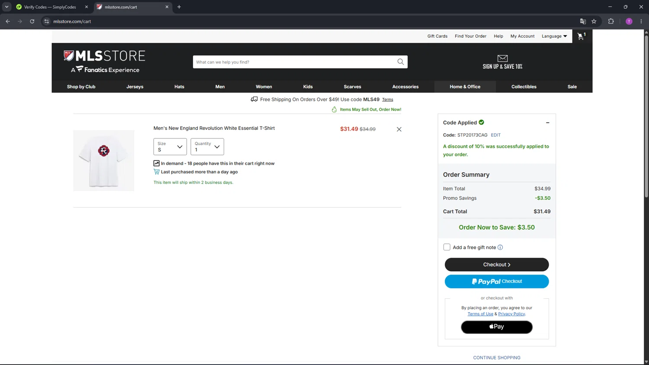This screenshot has height=365, width=649.
Task: Open the Accessories menu
Action: click(x=405, y=86)
